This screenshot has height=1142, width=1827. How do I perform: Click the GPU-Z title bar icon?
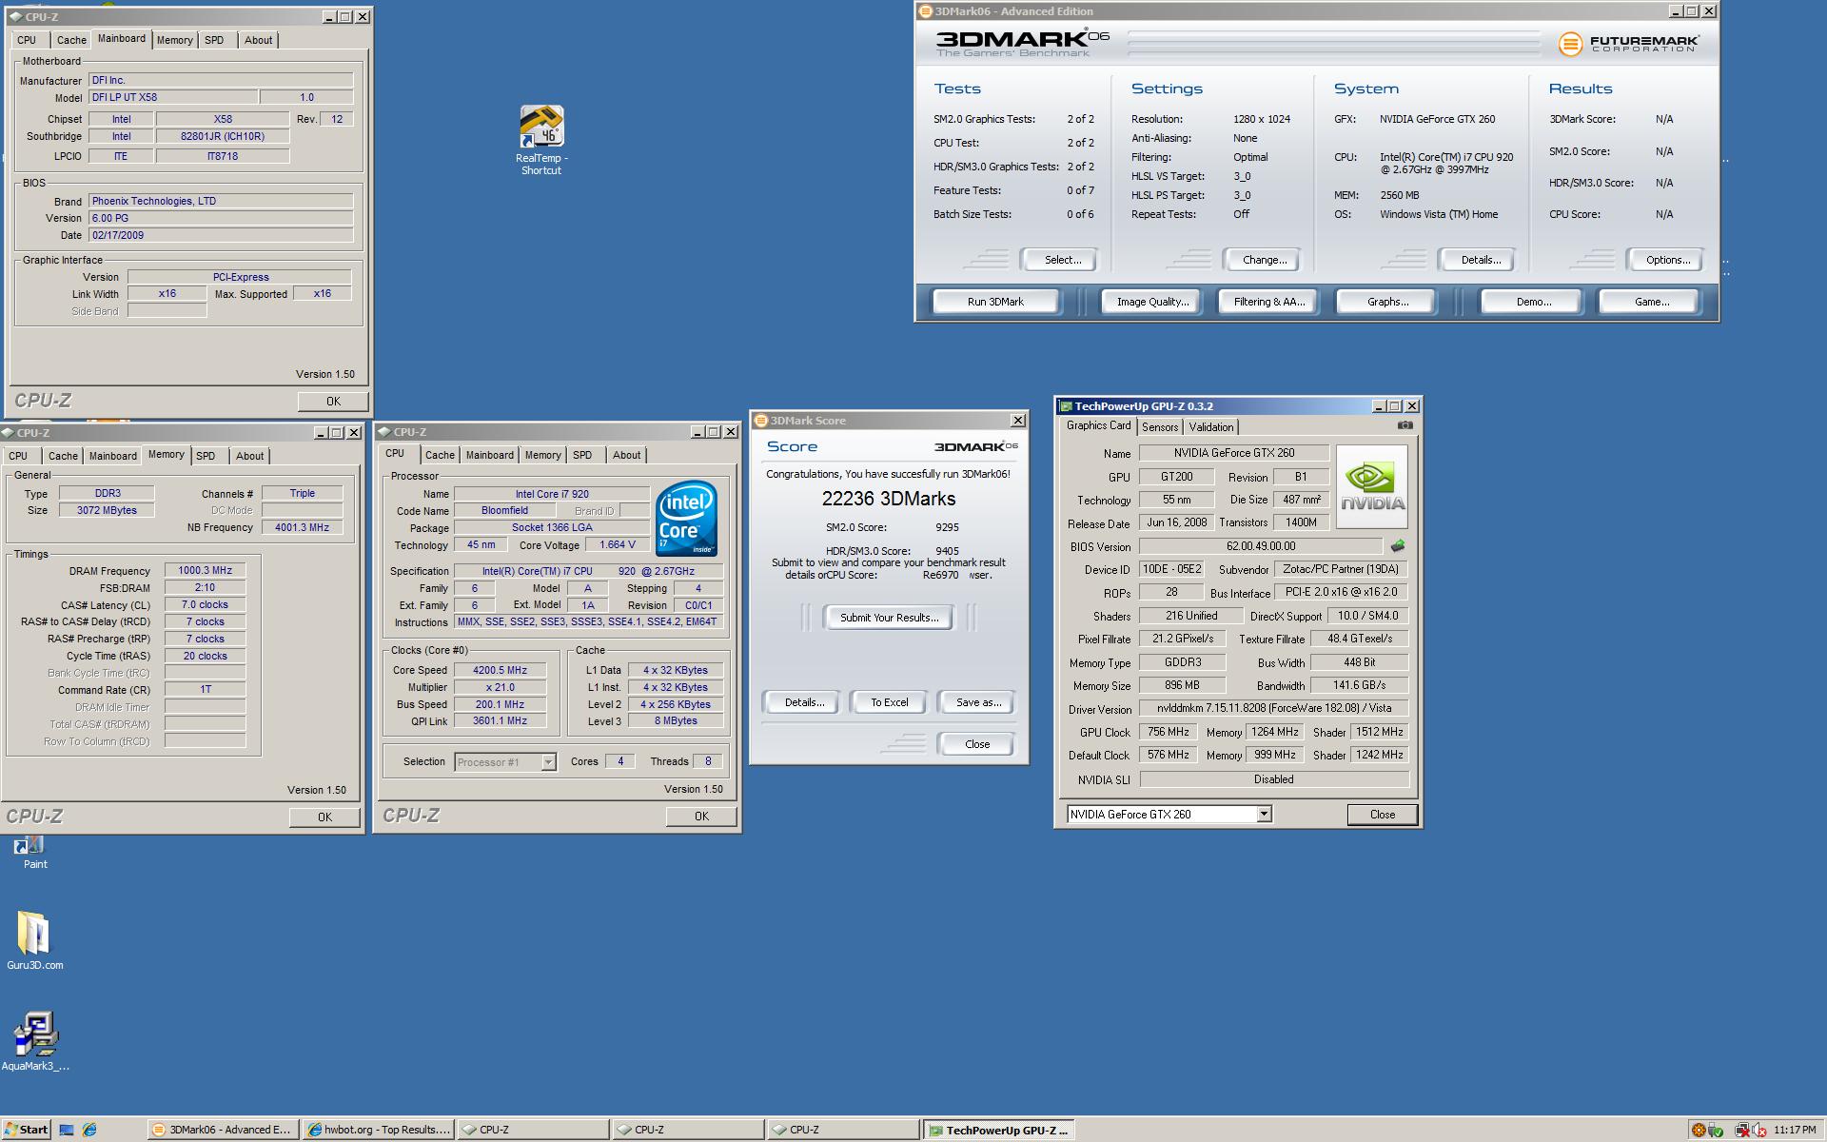click(x=1066, y=406)
